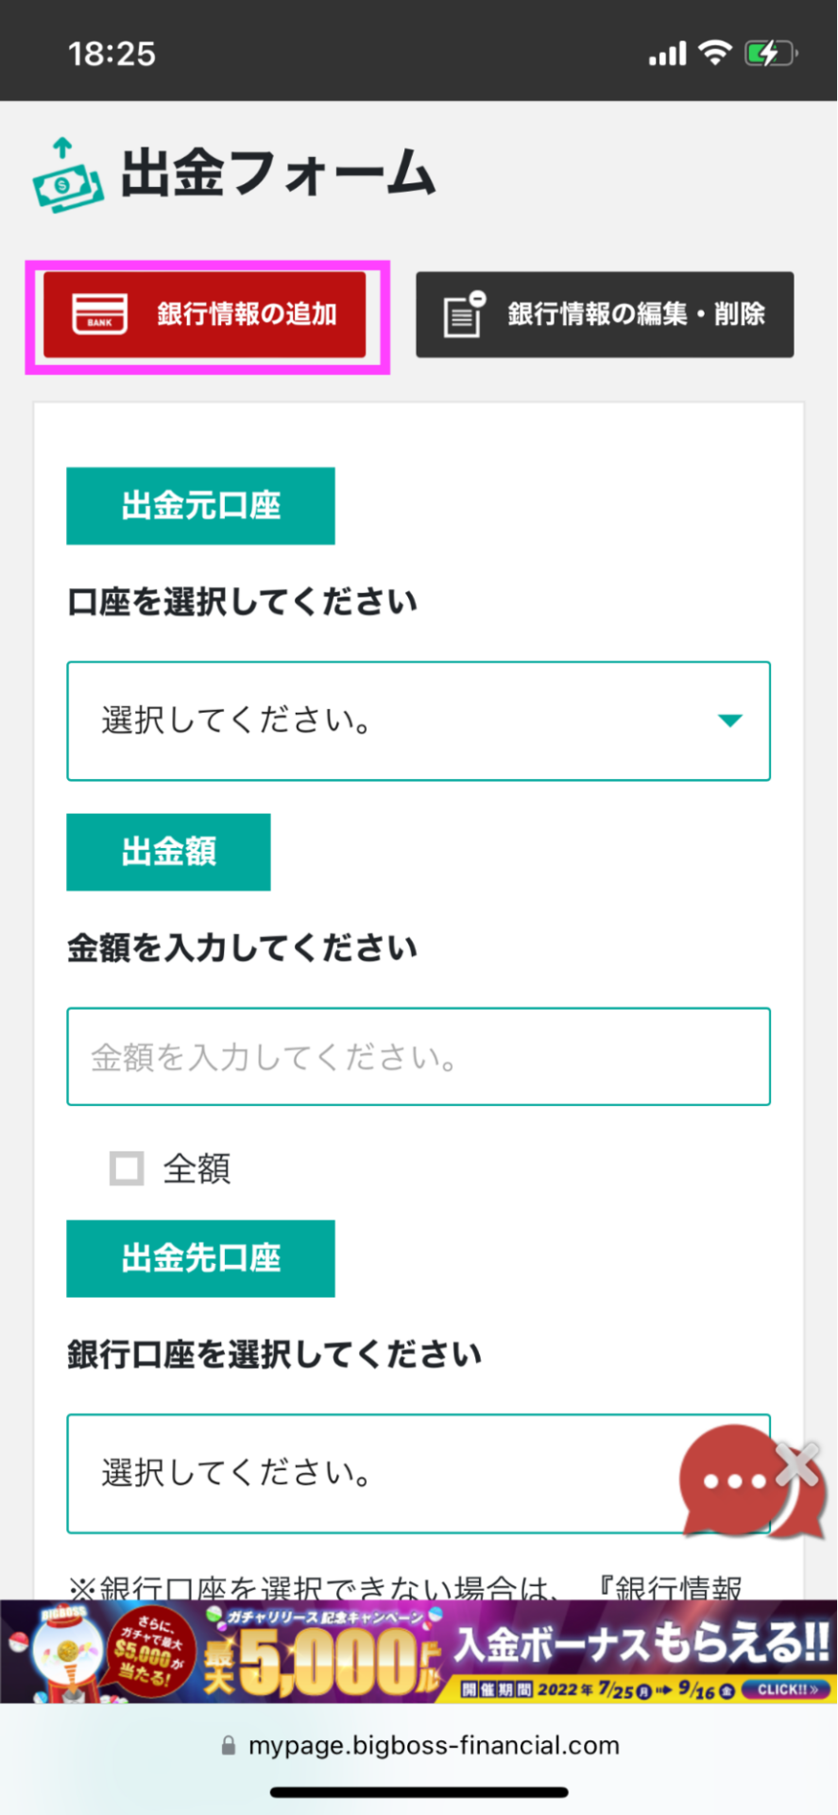Click the lock icon in the address bar
The image size is (838, 1815).
(228, 1746)
